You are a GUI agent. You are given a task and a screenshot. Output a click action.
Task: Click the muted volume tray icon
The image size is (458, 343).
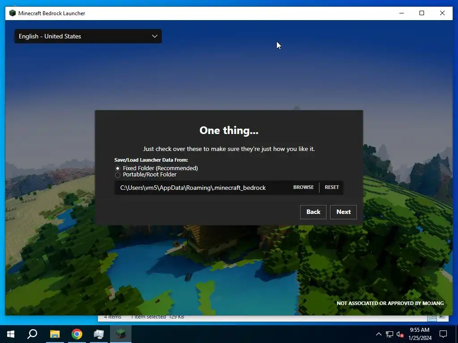399,334
